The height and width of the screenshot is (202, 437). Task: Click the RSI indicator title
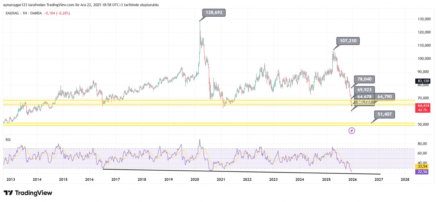point(8,140)
